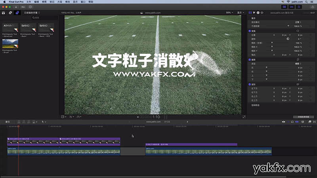
Task: Click the append clip icon
Action: click(x=29, y=122)
